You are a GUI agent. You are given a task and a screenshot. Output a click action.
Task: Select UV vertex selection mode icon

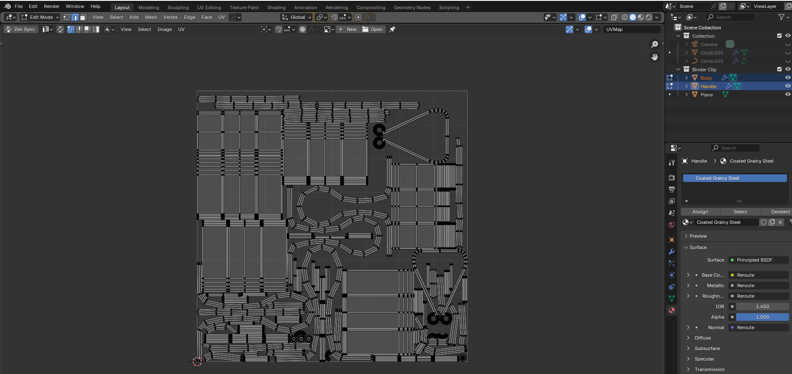coord(71,29)
